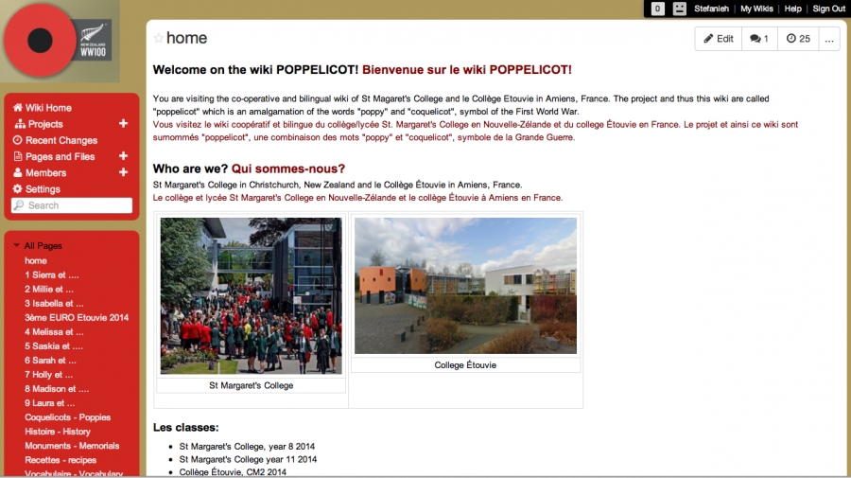Open page history with 25 revisions

tap(798, 39)
